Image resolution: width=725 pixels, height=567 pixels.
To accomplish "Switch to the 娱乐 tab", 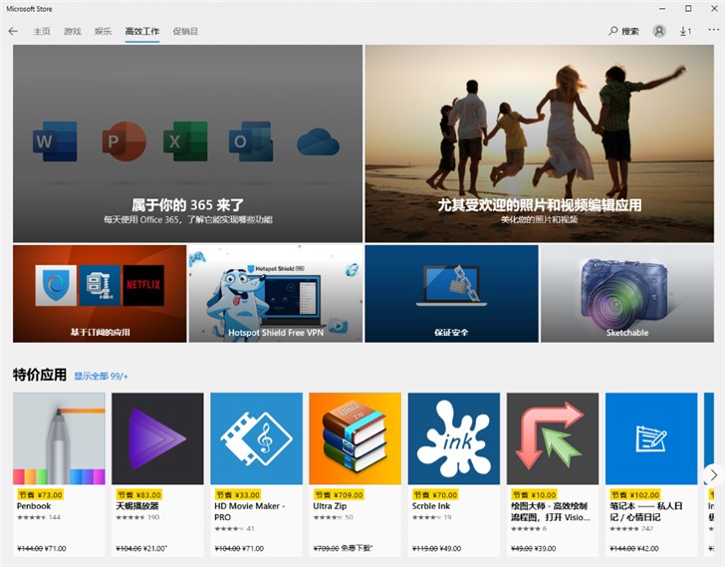I will coord(103,31).
